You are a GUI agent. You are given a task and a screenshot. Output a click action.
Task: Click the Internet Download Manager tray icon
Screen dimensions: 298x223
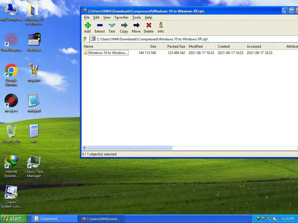pyautogui.click(x=258, y=219)
